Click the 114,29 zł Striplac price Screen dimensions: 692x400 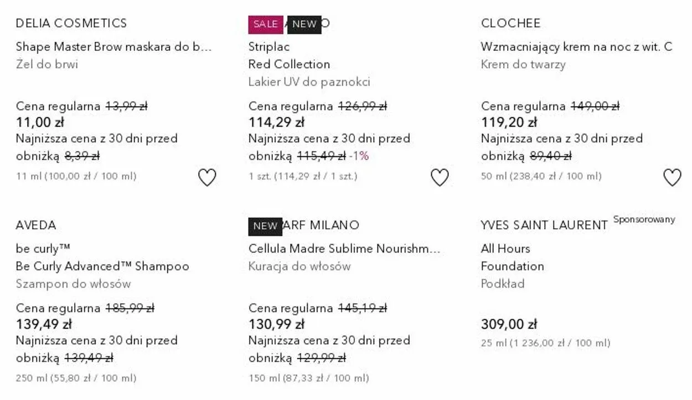tap(276, 122)
